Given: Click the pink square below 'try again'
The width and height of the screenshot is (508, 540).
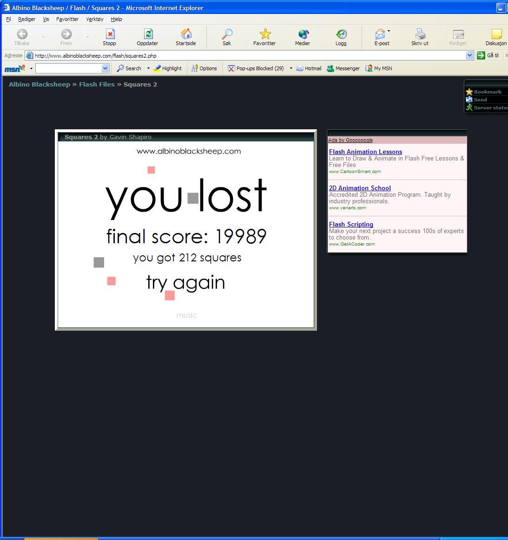Looking at the screenshot, I should [170, 295].
